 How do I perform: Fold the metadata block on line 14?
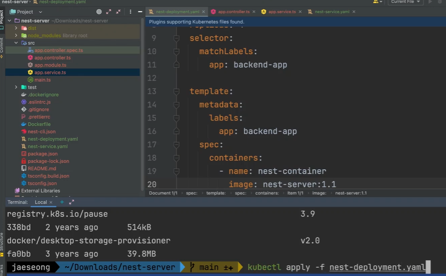point(176,105)
